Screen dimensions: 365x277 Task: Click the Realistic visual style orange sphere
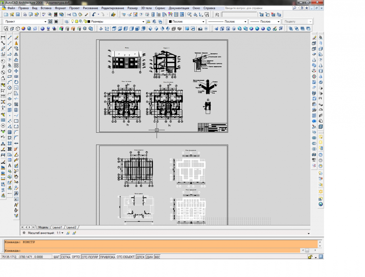click(x=23, y=28)
